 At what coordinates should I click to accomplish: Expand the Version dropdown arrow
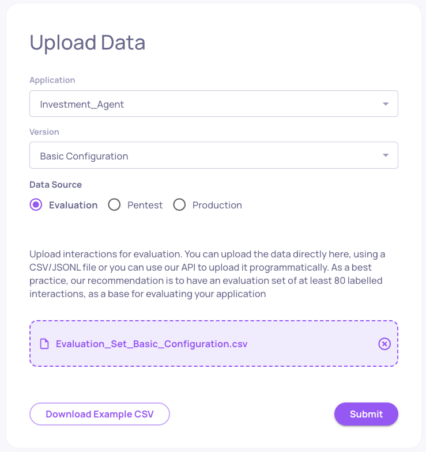pyautogui.click(x=386, y=155)
